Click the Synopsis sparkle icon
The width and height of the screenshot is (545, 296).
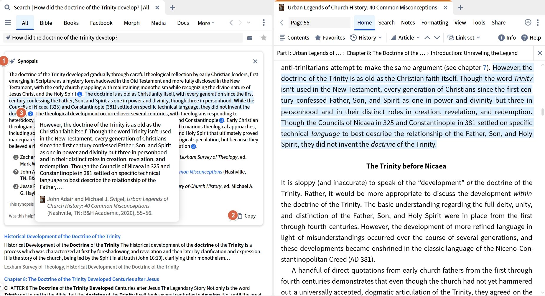[x=12, y=61]
